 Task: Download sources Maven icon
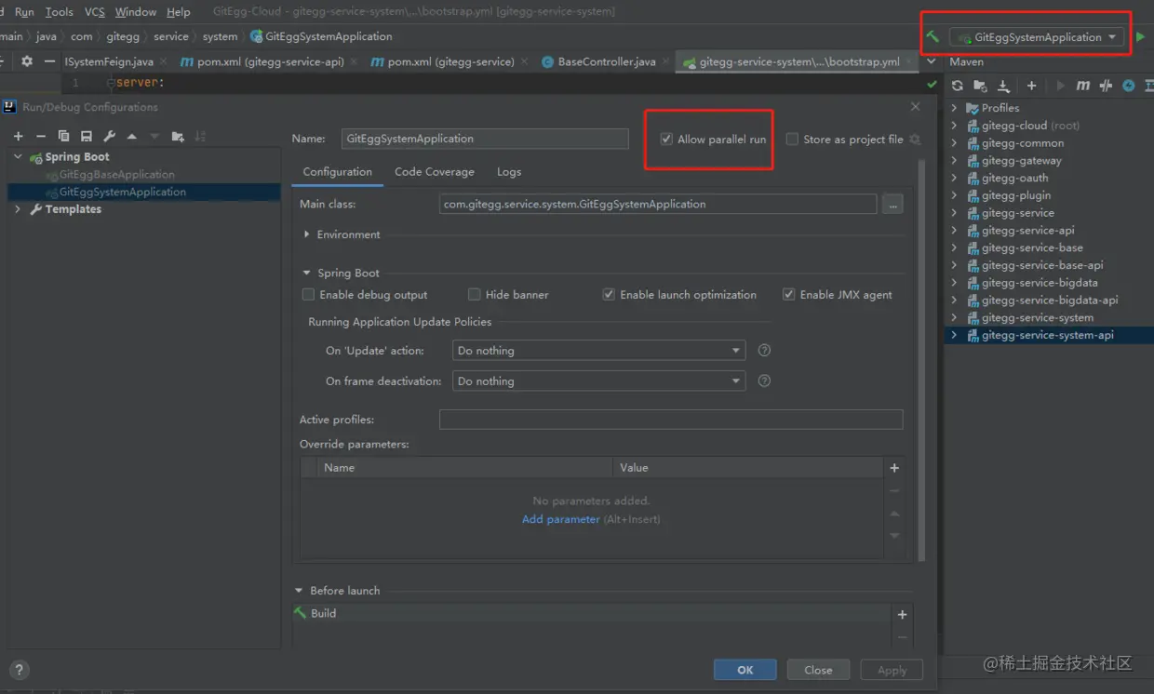[x=1003, y=86]
